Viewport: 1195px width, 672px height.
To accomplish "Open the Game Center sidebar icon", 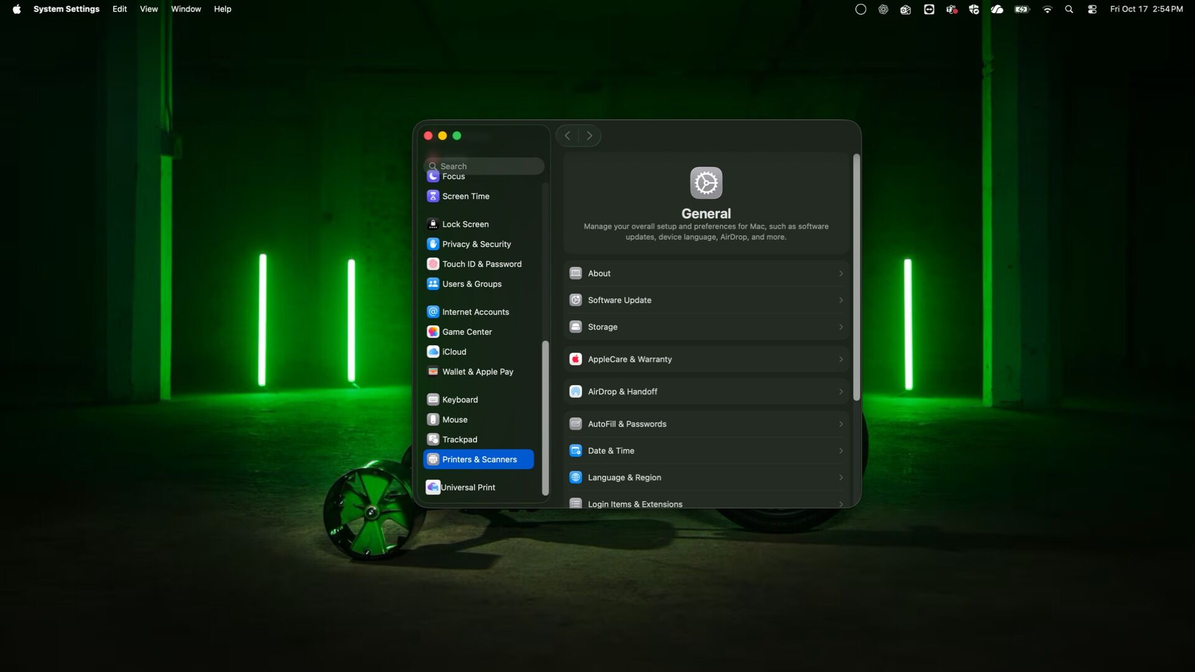I will tap(433, 332).
